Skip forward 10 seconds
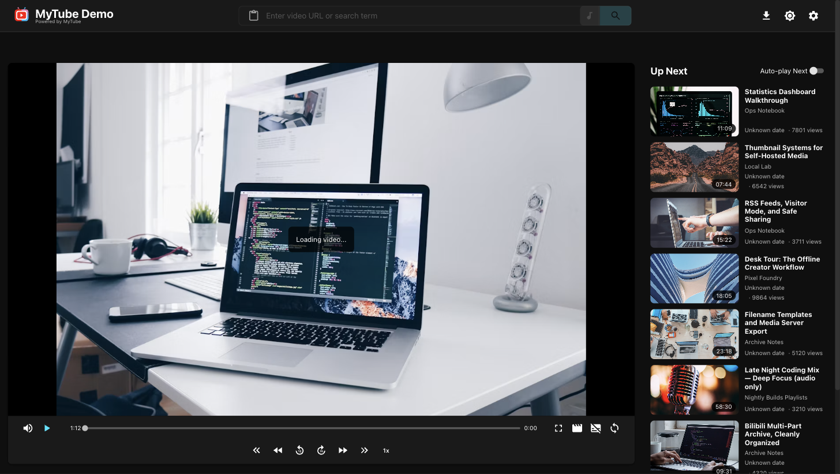The width and height of the screenshot is (840, 474). pos(321,450)
